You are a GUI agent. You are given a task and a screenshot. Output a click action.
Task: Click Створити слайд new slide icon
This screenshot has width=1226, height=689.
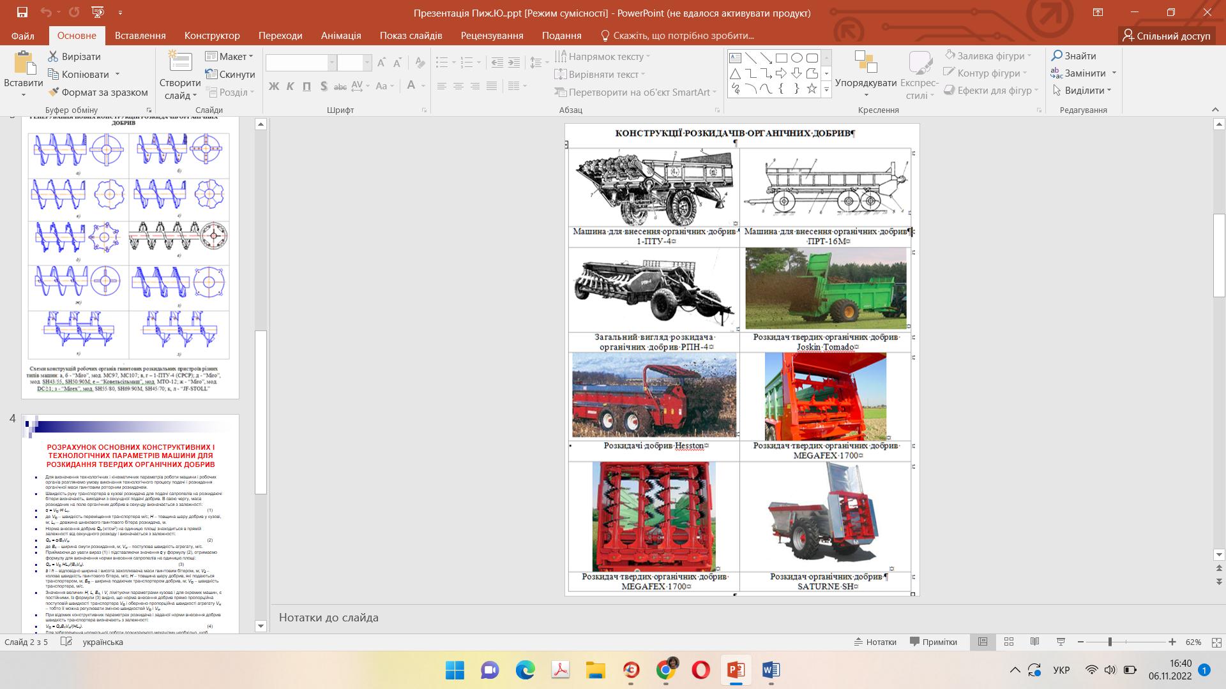pyautogui.click(x=180, y=63)
